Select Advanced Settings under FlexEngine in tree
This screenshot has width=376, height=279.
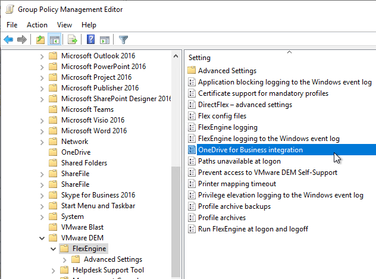[x=113, y=259]
